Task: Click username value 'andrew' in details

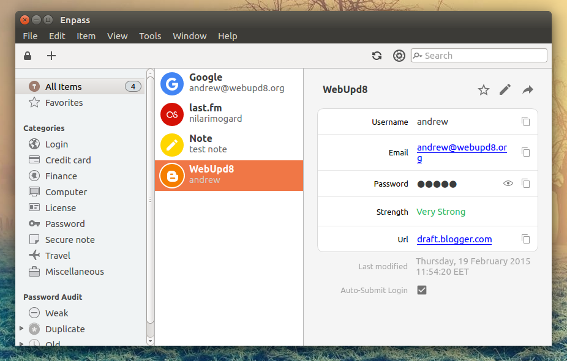Action: 432,122
